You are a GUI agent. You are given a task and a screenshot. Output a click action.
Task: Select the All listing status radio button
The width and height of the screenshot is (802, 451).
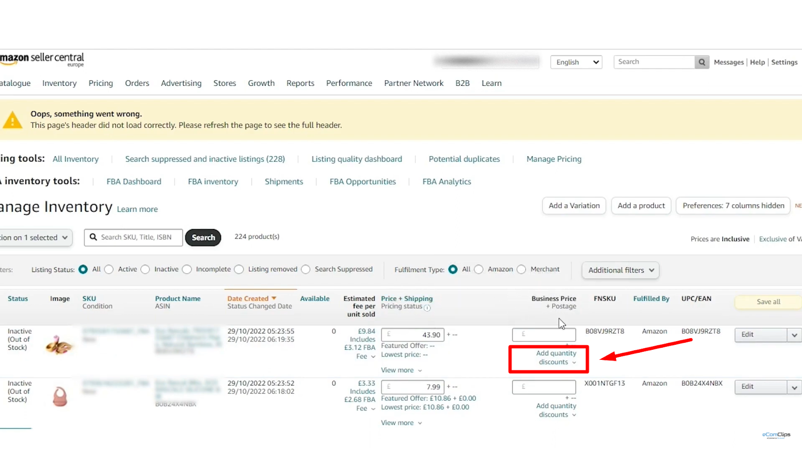tap(83, 270)
